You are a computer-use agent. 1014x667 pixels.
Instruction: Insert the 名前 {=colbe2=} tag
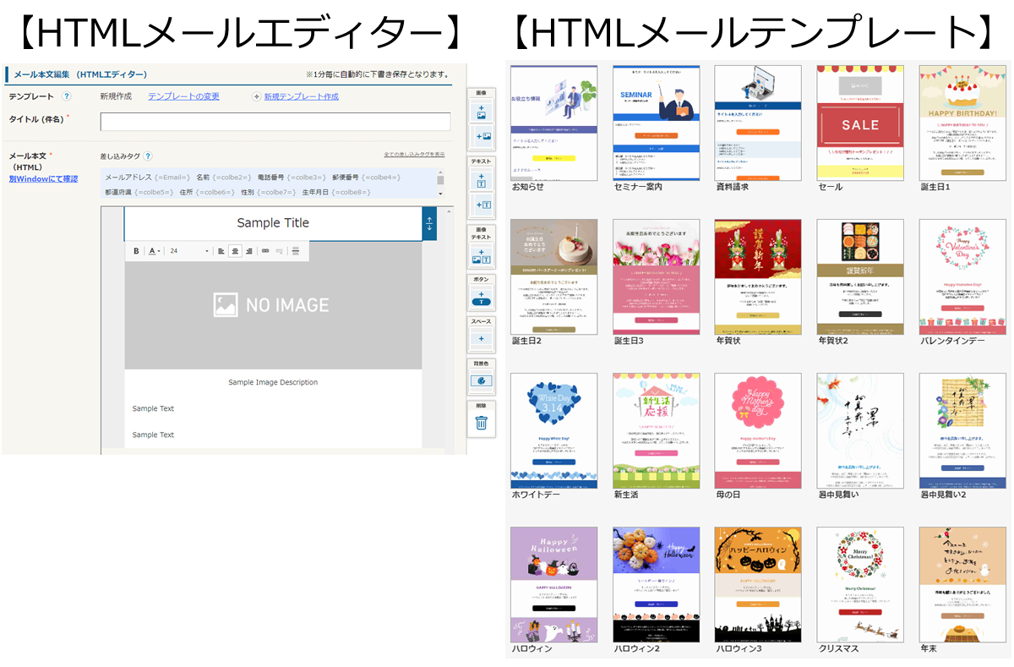[224, 178]
